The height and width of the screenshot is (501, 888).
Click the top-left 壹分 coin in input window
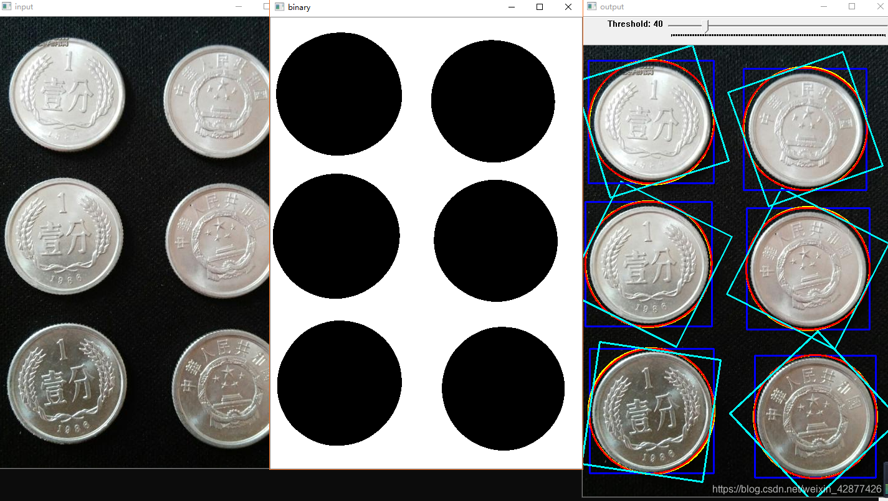click(x=67, y=95)
